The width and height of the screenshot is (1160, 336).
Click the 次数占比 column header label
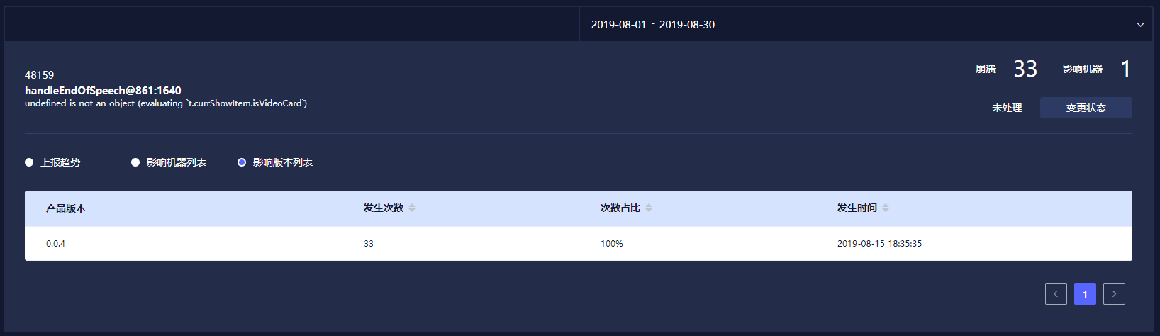pyautogui.click(x=620, y=208)
